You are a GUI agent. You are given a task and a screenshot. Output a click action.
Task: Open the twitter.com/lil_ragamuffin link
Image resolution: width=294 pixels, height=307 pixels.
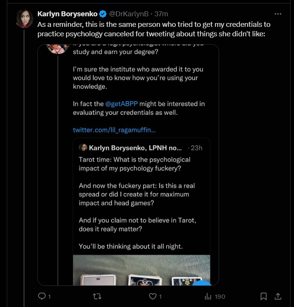point(114,130)
